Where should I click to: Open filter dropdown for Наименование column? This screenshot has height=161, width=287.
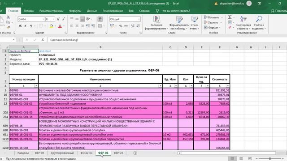click(x=161, y=86)
